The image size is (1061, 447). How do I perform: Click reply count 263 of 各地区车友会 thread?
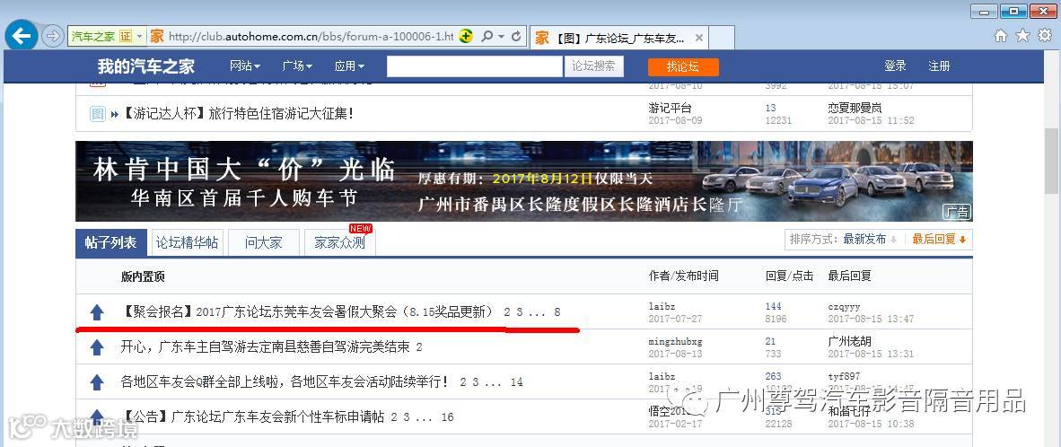click(774, 377)
